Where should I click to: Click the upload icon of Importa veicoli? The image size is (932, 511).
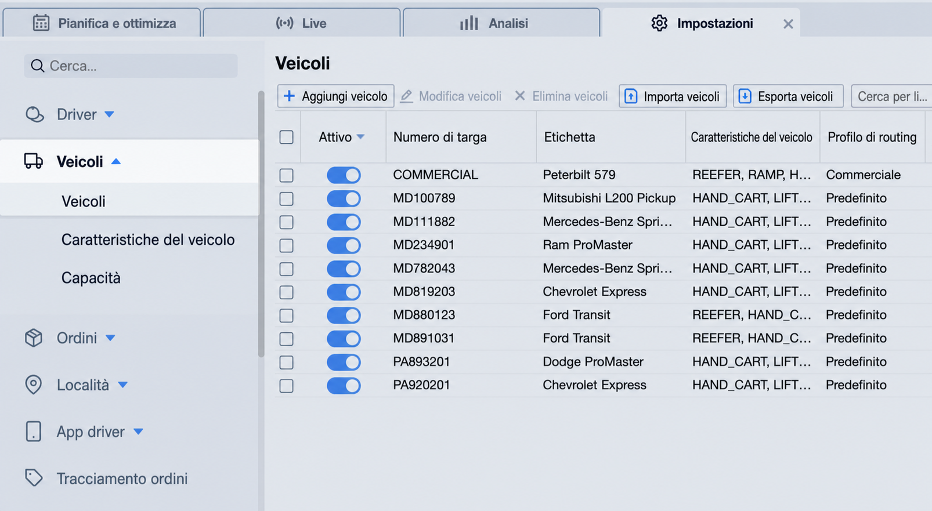(631, 96)
